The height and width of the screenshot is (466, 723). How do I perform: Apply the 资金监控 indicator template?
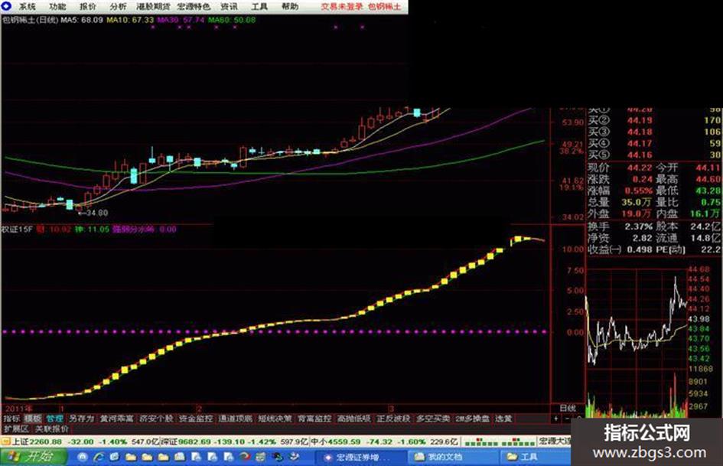point(196,419)
